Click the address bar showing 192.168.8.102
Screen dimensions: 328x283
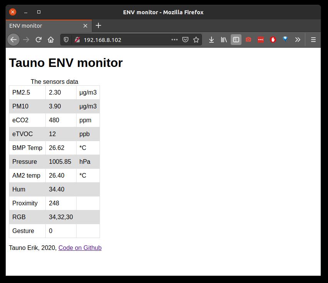123,40
